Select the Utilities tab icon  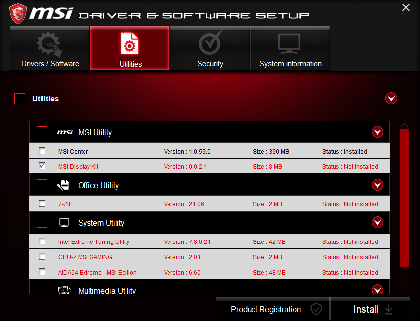tap(129, 43)
